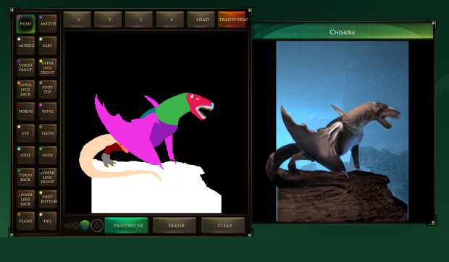Choose the Foot Bottom part
Image resolution: width=449 pixels, height=262 pixels.
(48, 199)
